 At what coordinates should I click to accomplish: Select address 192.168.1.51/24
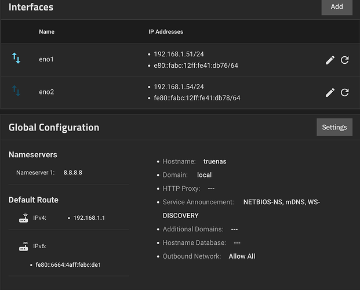click(179, 55)
